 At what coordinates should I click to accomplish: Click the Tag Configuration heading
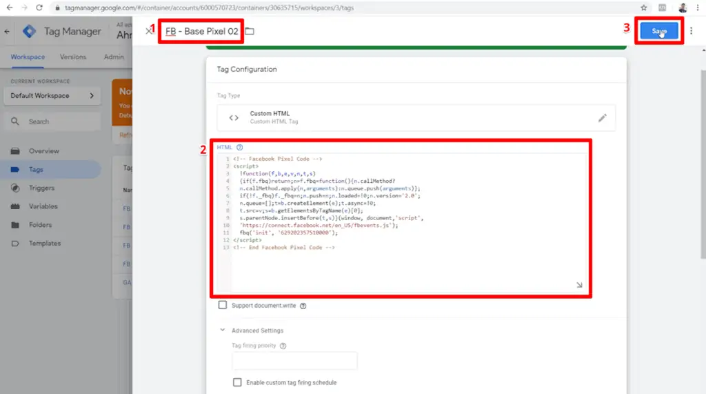pos(247,70)
